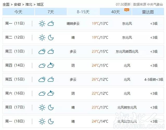Go to 全国 breadcrumb link
Image resolution: width=166 pixels, height=130 pixels.
pyautogui.click(x=6, y=4)
